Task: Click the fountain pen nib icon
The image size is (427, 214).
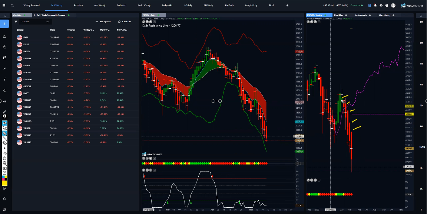Action: click(4, 116)
